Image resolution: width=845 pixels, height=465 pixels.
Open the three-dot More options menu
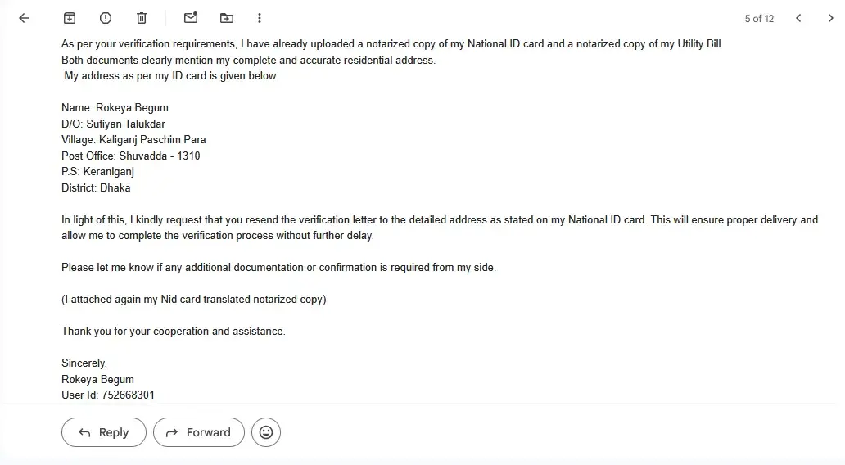coord(260,18)
